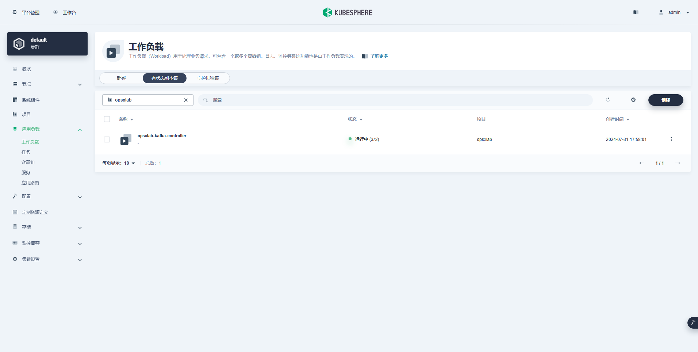Open the row more-actions menu
This screenshot has width=698, height=352.
(x=671, y=139)
